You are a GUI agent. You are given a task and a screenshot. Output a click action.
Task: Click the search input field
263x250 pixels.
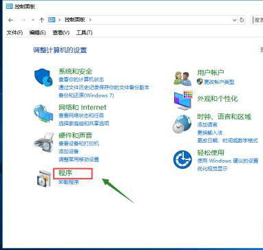tap(257, 20)
